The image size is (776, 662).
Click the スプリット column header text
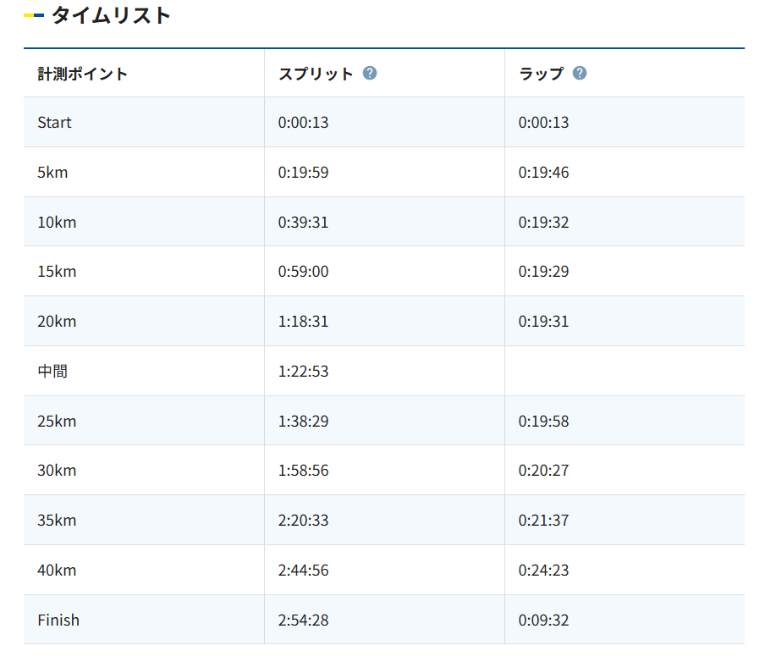pyautogui.click(x=316, y=74)
